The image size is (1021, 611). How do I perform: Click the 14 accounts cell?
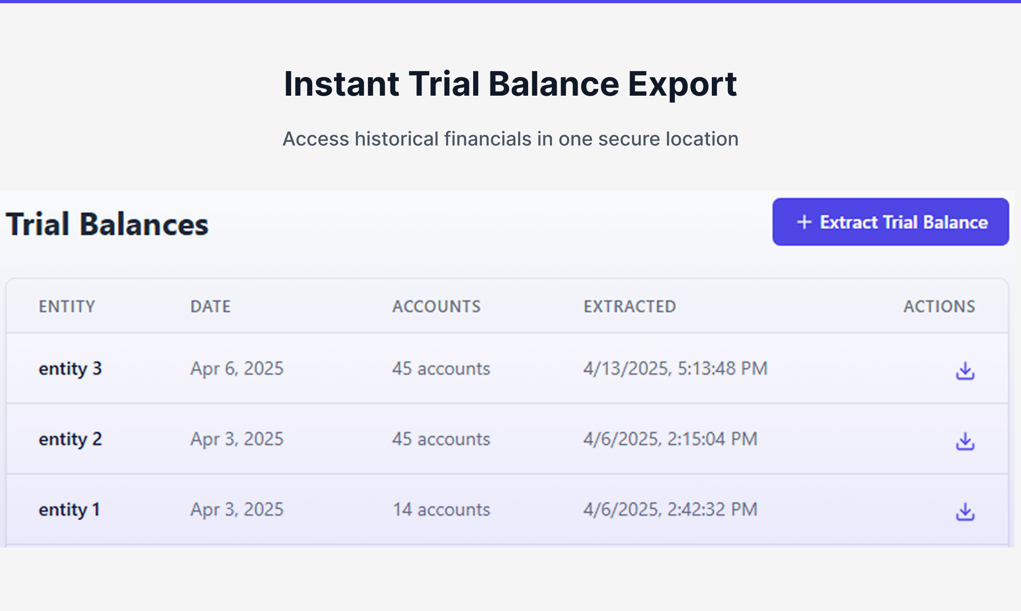click(x=441, y=510)
